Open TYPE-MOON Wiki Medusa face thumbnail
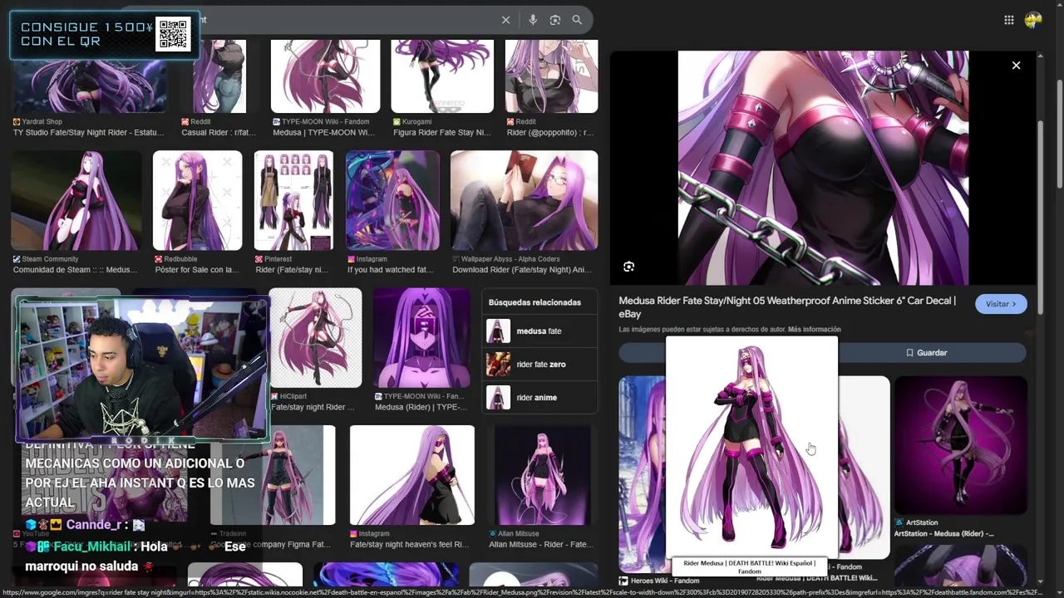The image size is (1064, 598). point(421,338)
